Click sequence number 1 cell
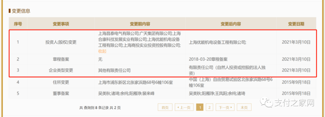 click(18, 42)
